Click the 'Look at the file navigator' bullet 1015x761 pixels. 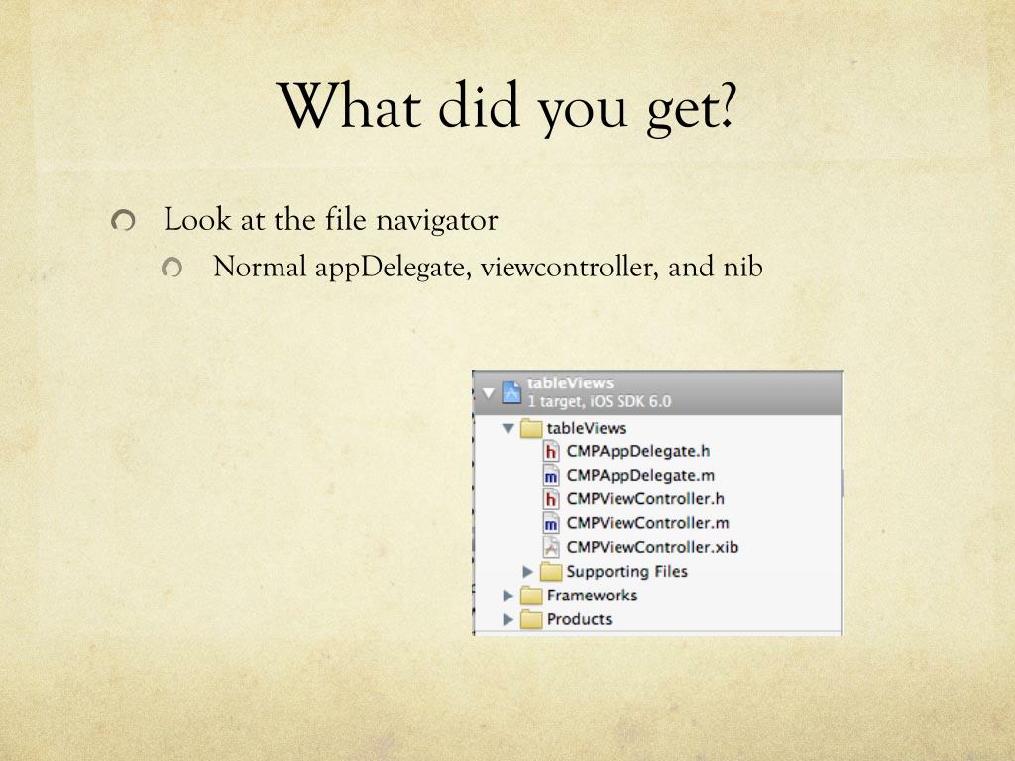(x=330, y=220)
